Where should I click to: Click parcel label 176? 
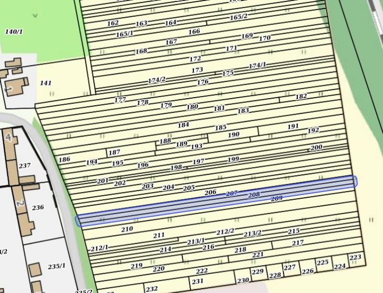[203, 82]
